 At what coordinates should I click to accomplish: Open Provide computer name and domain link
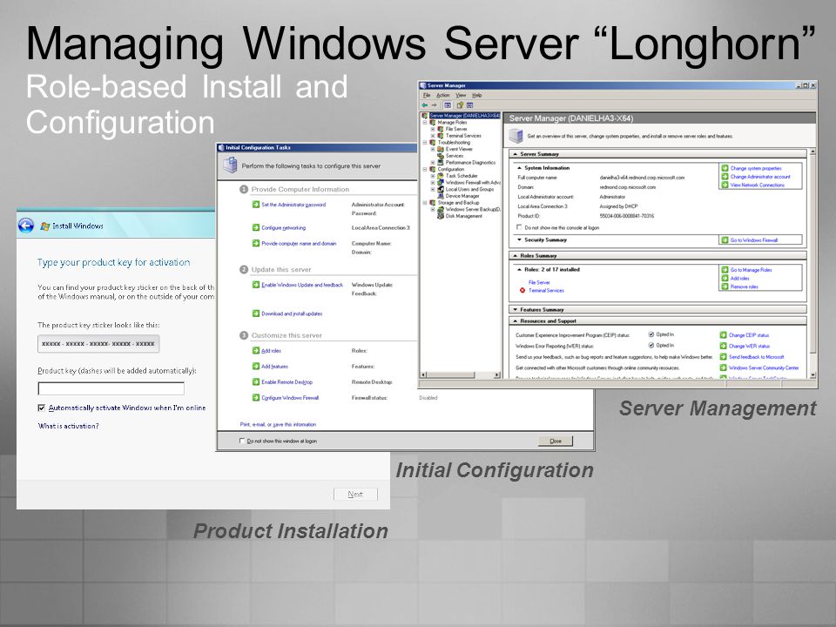click(299, 244)
